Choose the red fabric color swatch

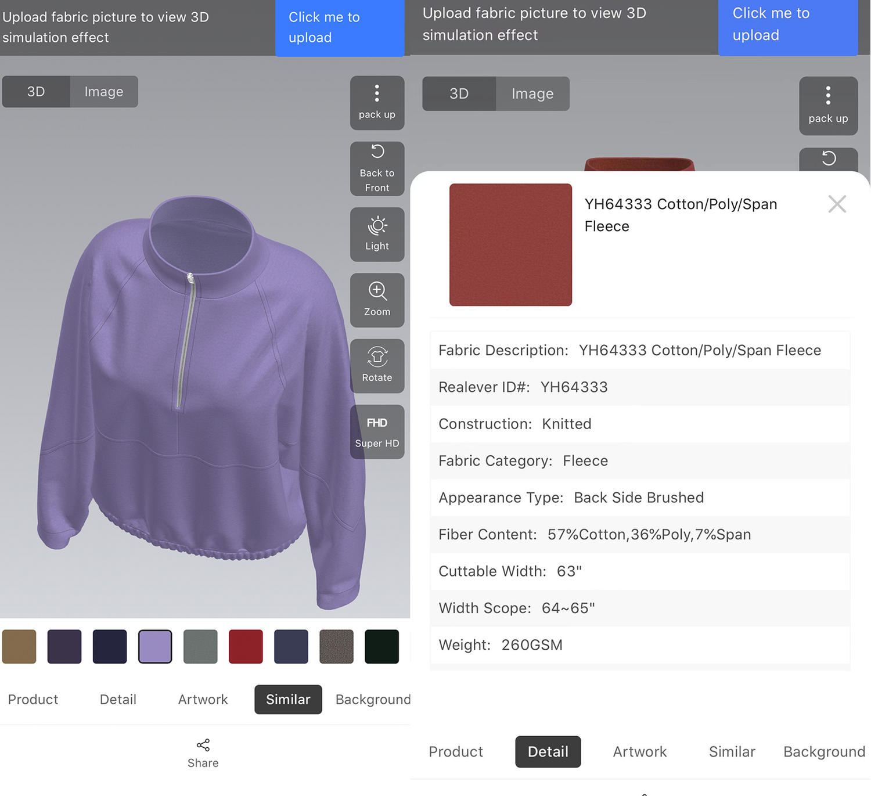[246, 646]
